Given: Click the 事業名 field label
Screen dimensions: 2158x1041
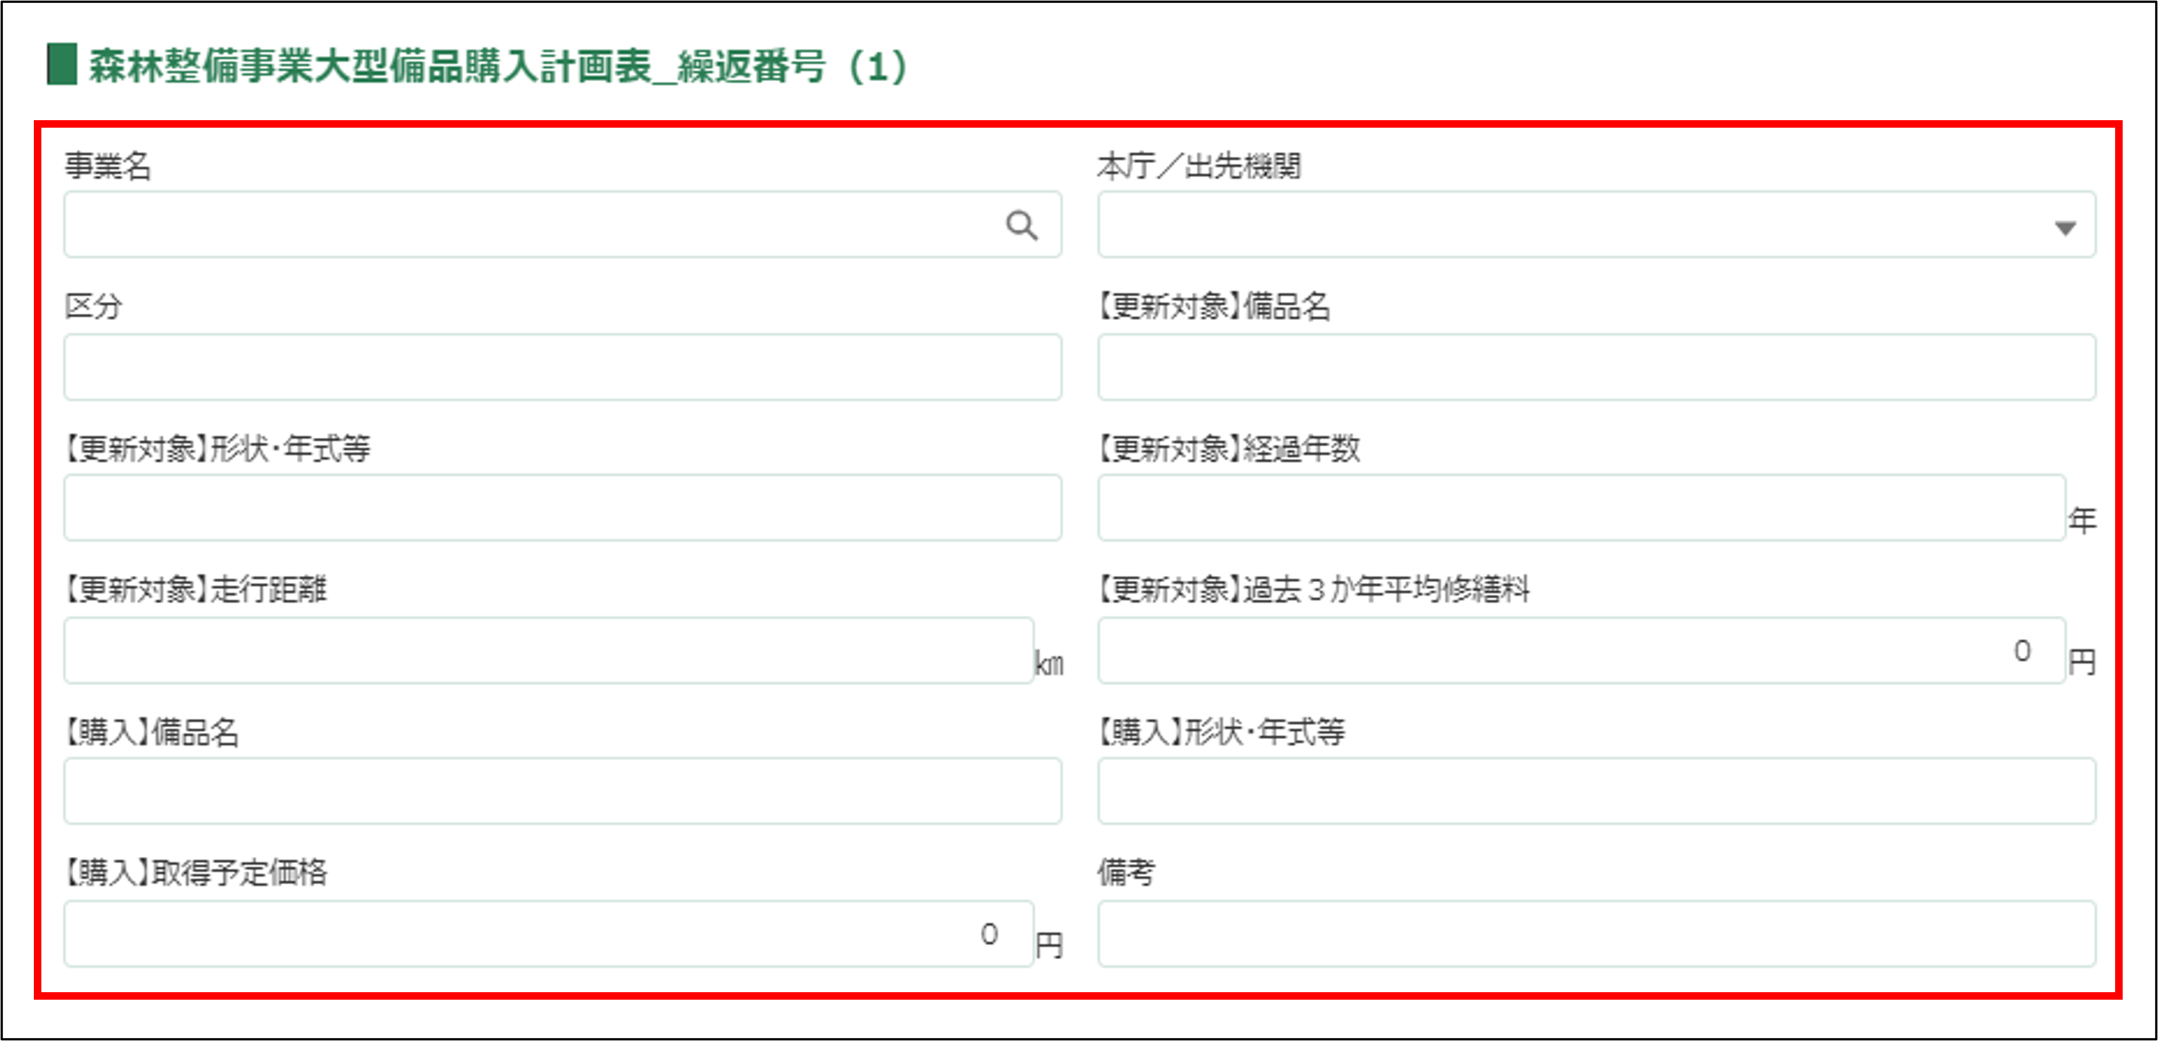Looking at the screenshot, I should click(x=108, y=166).
